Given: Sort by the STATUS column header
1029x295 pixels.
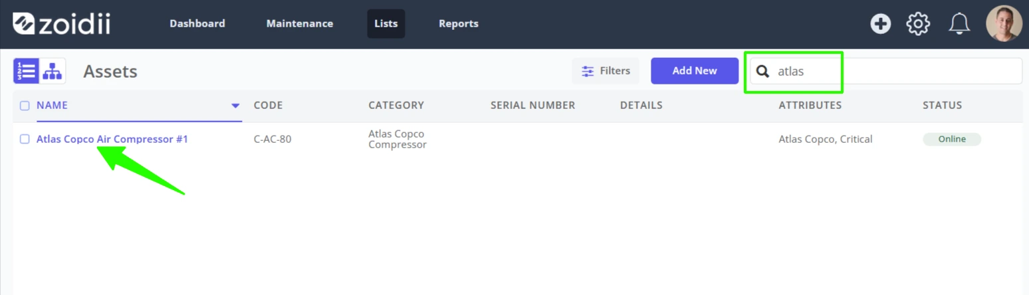Looking at the screenshot, I should click(x=942, y=106).
